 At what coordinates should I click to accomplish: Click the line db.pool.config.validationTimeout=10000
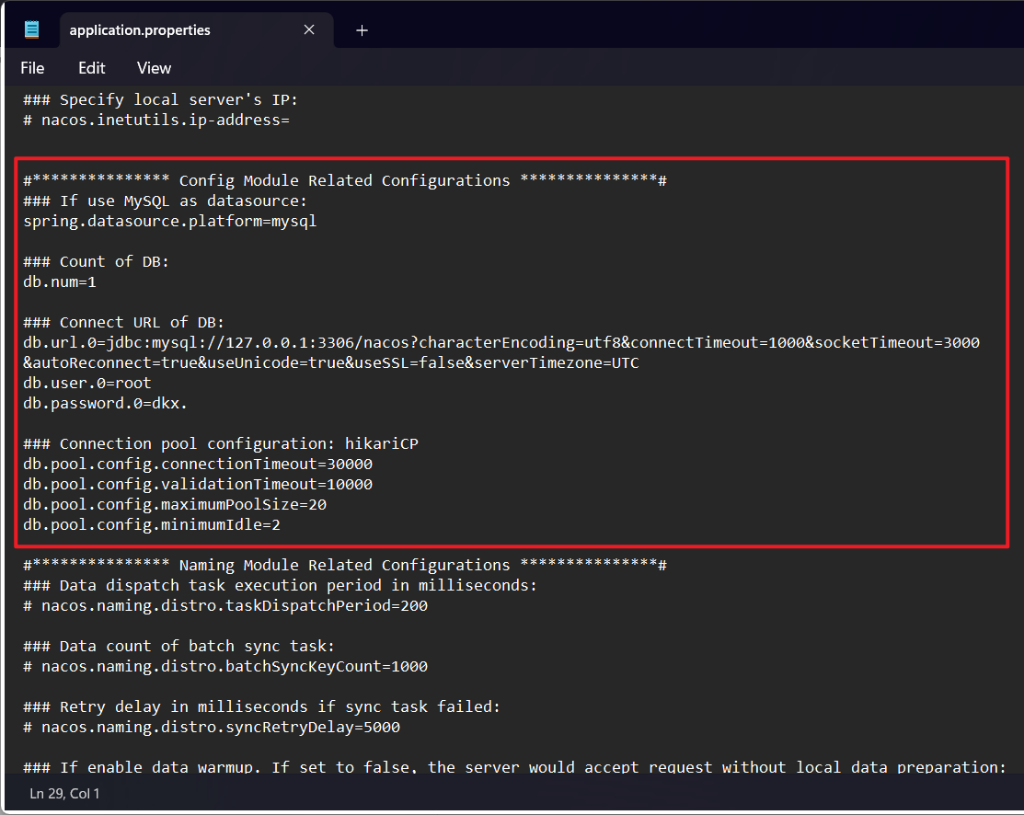tap(198, 485)
